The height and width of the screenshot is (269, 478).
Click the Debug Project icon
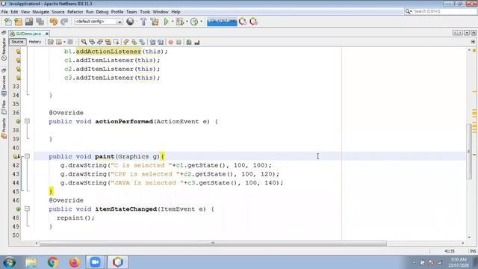[179, 22]
